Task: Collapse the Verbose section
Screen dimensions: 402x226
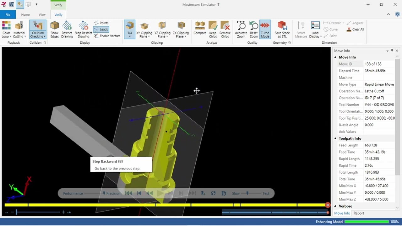Action: 335,206
